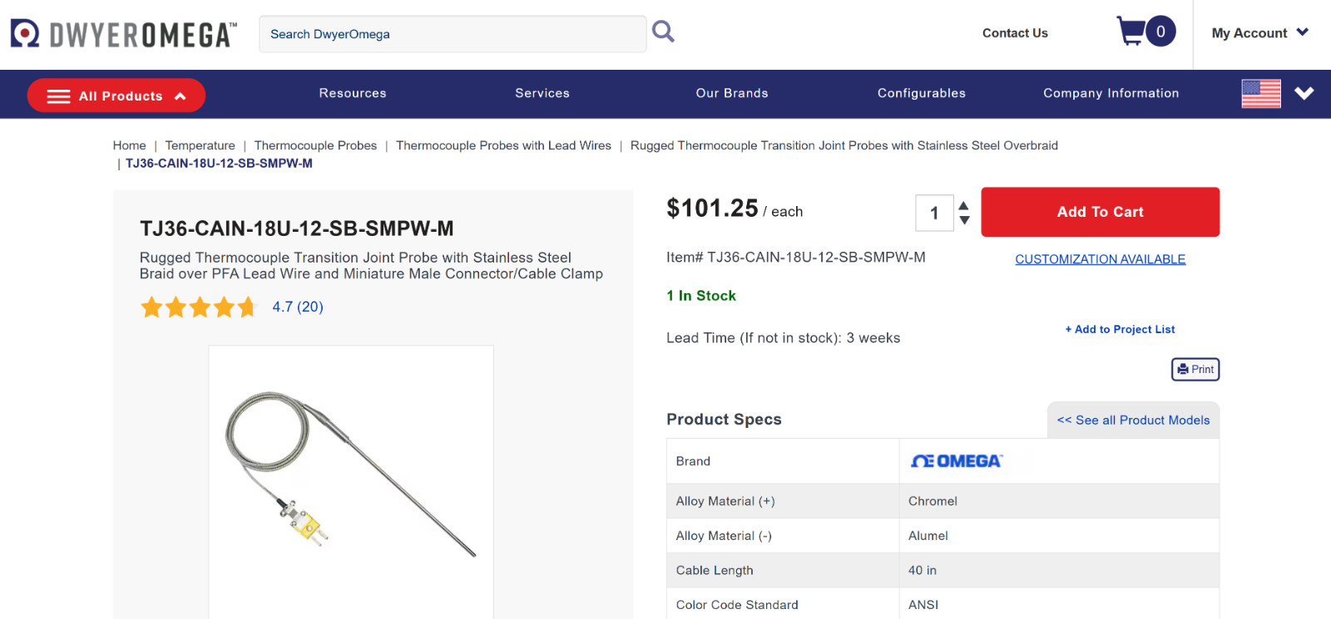Click Contact Us link
The image size is (1331, 619).
(x=1015, y=33)
